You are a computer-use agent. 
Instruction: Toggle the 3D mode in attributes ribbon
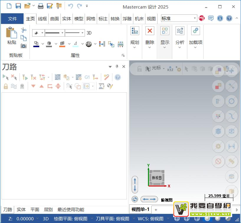click(89, 33)
